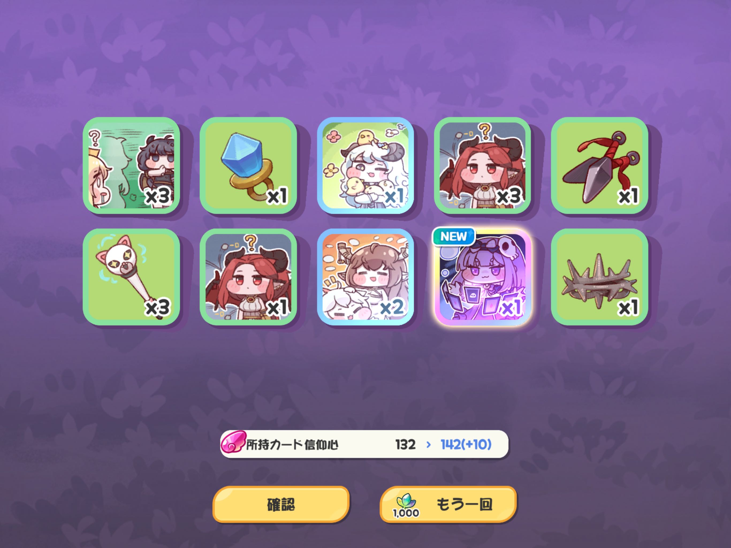Tap the x3 count on cat wand

click(158, 308)
